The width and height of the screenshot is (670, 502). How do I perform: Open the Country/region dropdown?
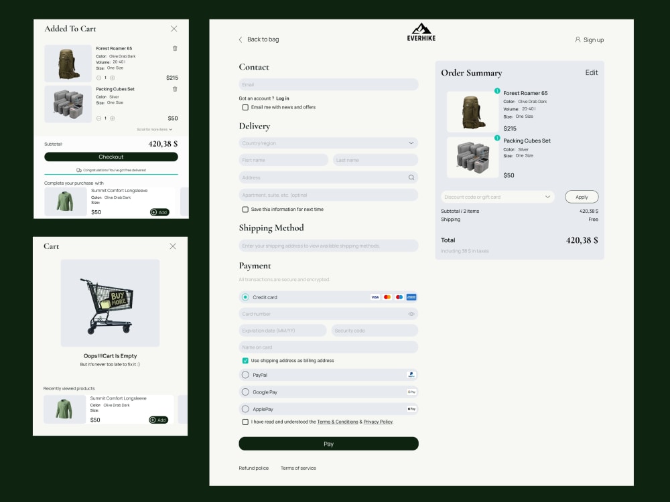click(328, 143)
